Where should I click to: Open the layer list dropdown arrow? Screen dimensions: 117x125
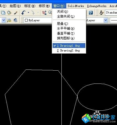[3, 20]
